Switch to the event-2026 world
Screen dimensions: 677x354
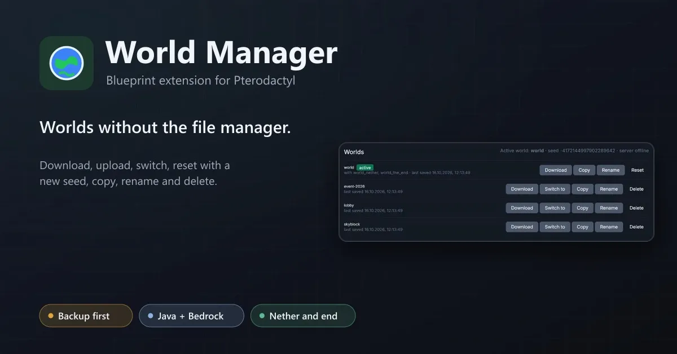555,189
